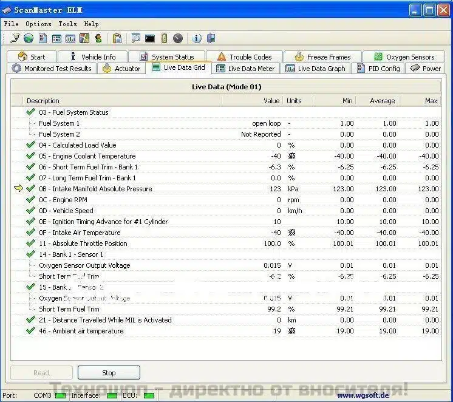Click the magnifier search toolbar icon
Viewport: 453px width, 402px height.
(x=135, y=38)
